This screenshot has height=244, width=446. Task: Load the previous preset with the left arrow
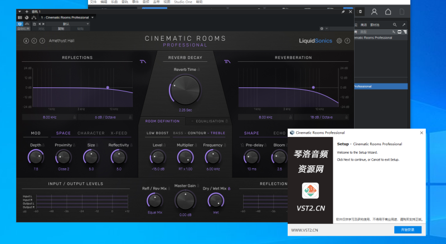34,41
